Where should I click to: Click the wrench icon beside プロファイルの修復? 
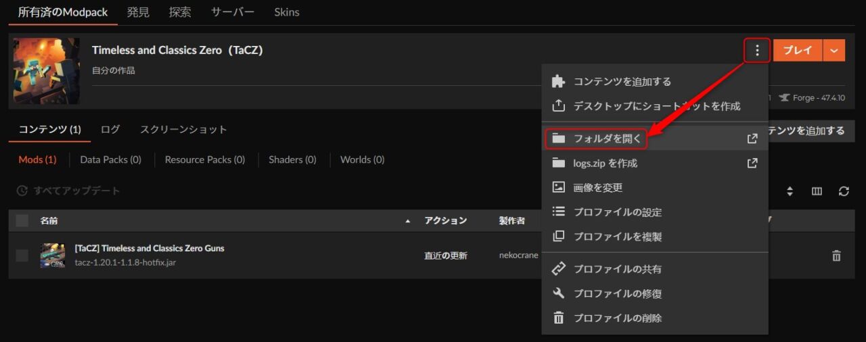(x=558, y=293)
